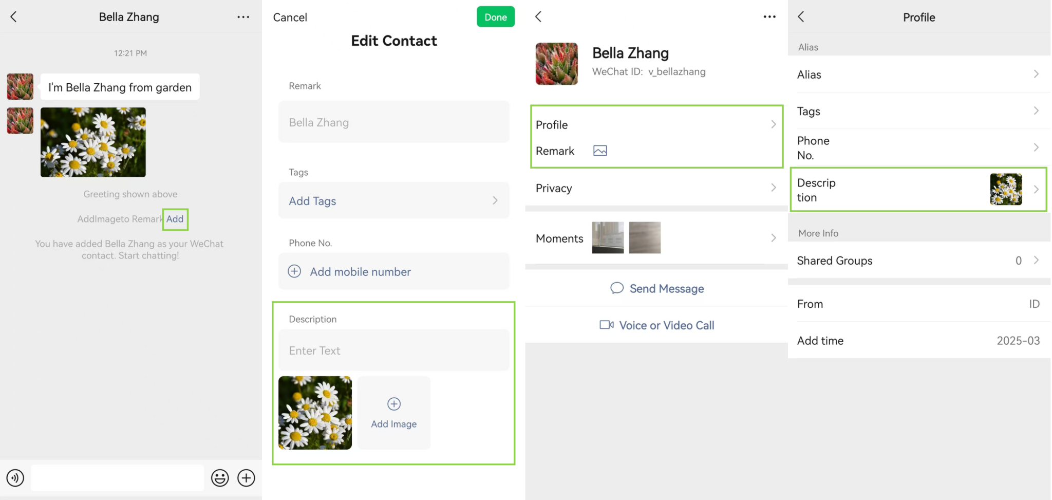Image resolution: width=1052 pixels, height=500 pixels.
Task: Click the image icon next to Remark
Action: (599, 151)
